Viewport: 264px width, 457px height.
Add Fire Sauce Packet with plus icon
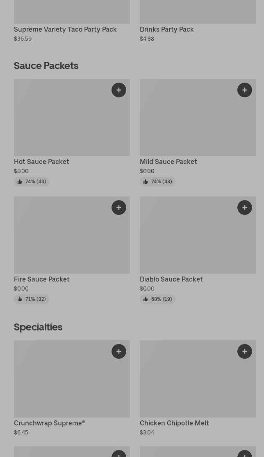119,208
